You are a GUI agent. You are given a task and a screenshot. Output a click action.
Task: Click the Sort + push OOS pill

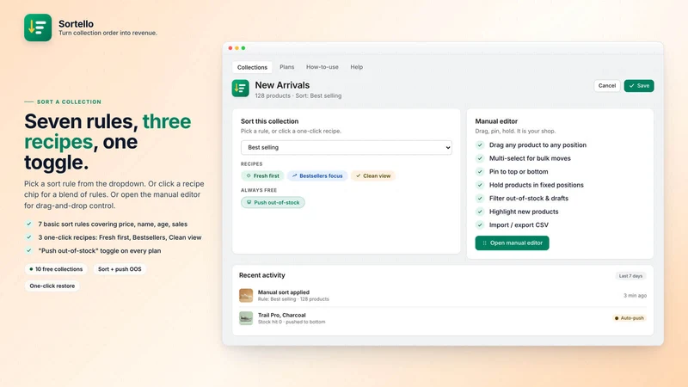coord(120,269)
